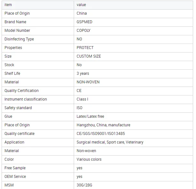
Task: Click the 'value' column header
Action: pos(81,5)
